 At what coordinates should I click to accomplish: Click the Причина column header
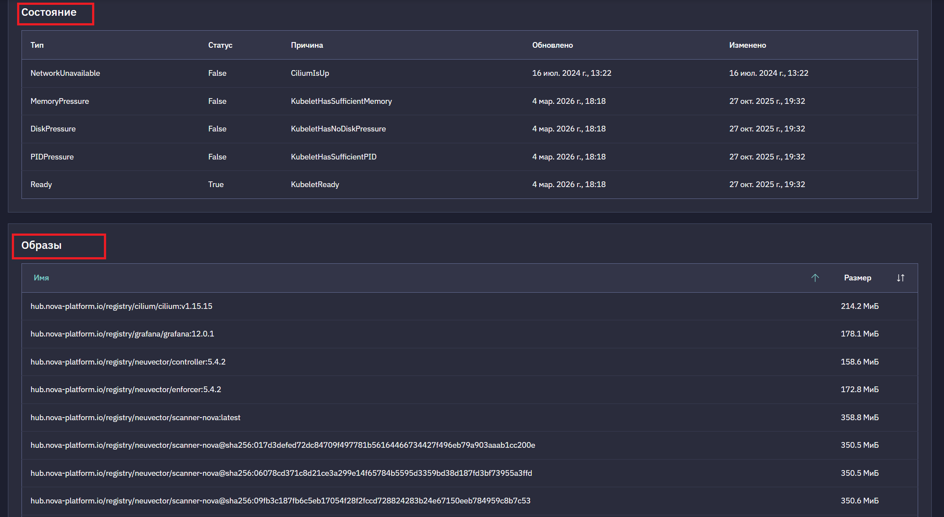tap(307, 45)
